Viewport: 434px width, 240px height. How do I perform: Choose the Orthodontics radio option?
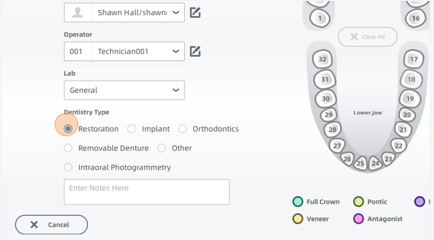pos(183,129)
